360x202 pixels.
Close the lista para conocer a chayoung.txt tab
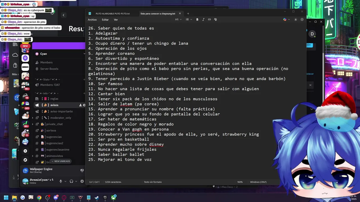pos(180,13)
